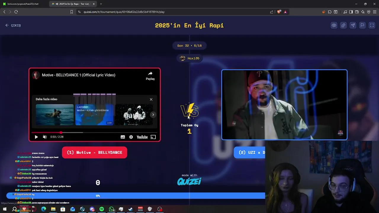The height and width of the screenshot is (213, 379).
Task: Seek on the YouTube progress bar
Action: tap(94, 132)
